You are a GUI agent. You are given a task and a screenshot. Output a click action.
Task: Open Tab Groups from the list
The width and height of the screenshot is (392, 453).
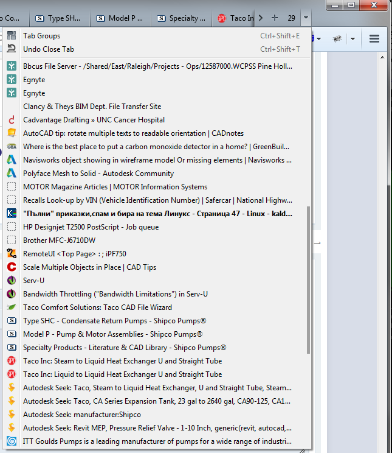click(x=157, y=36)
